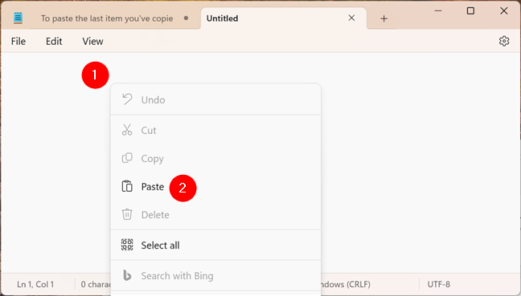Screen dimensions: 521x296
Task: Close the Notepad window
Action: 504,10
